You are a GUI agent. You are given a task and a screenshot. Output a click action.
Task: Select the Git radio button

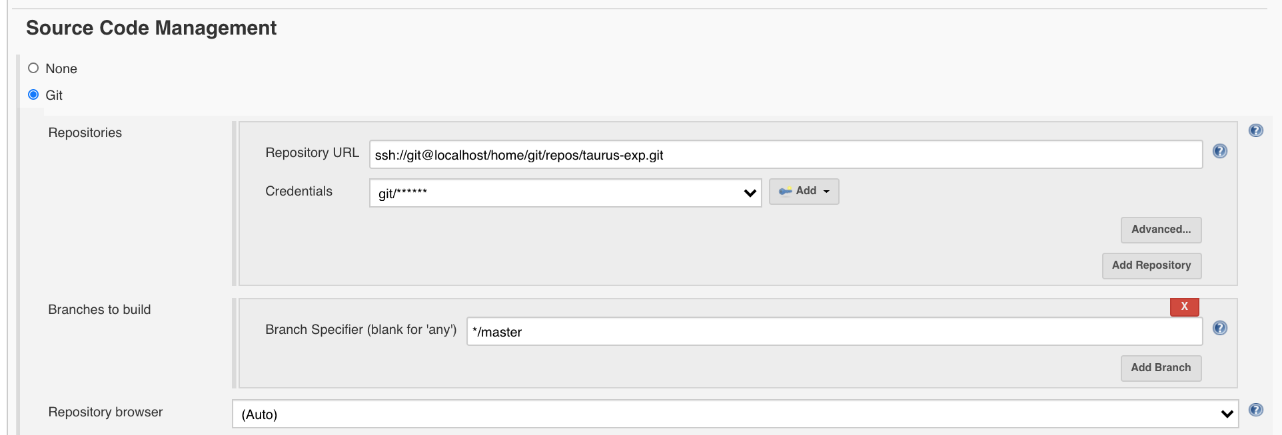coord(33,94)
